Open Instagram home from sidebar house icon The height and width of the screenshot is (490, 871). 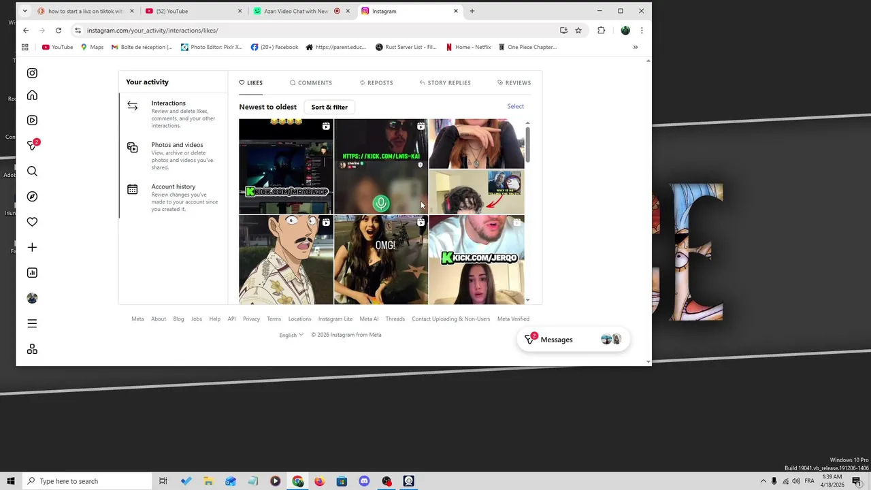point(32,95)
